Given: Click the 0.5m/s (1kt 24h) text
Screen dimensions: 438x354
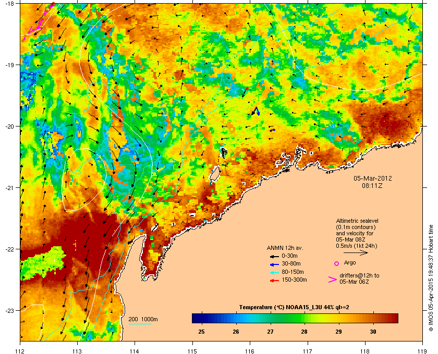Looking at the screenshot, I should (357, 246).
